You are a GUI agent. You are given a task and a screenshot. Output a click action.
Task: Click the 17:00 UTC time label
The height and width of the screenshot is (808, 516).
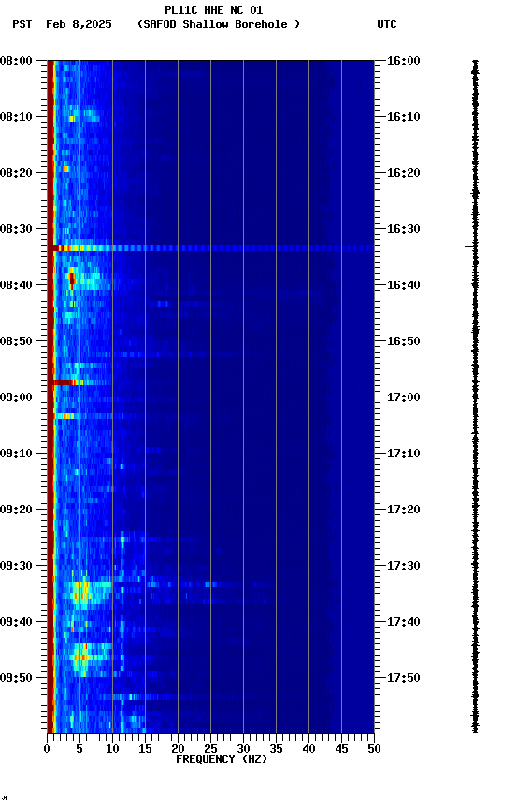click(x=404, y=397)
